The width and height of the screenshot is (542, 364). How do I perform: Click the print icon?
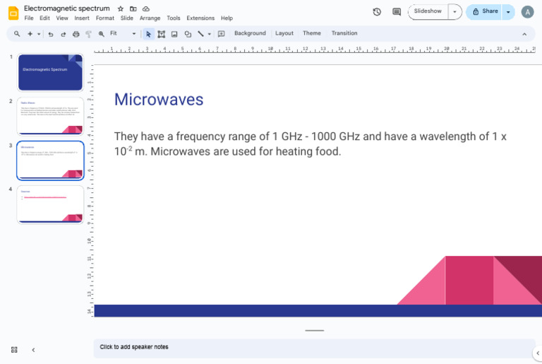coord(76,34)
